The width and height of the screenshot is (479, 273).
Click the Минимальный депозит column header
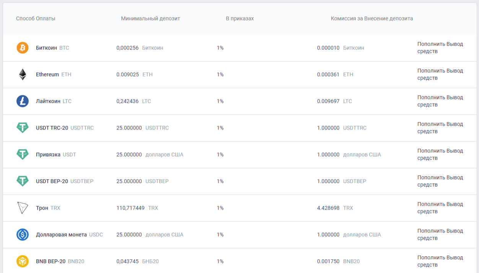point(150,18)
